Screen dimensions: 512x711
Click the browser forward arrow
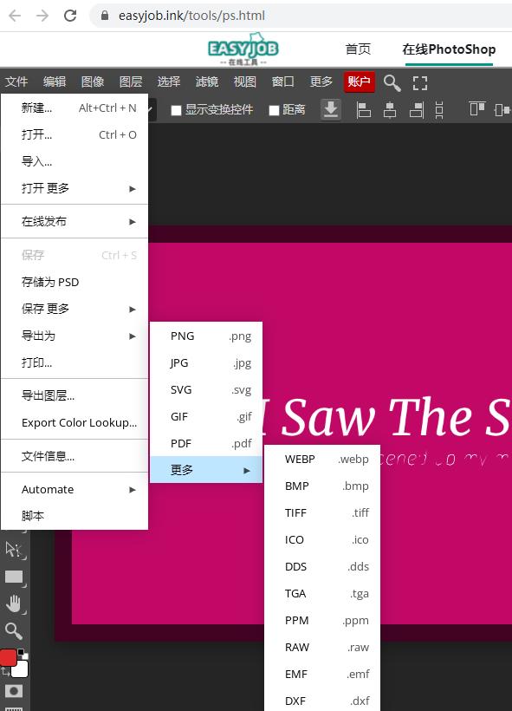pyautogui.click(x=42, y=16)
